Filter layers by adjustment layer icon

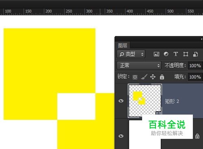click(x=166, y=54)
